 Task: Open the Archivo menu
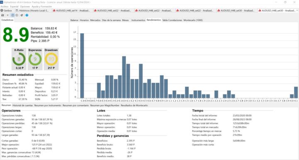[x=5, y=7]
